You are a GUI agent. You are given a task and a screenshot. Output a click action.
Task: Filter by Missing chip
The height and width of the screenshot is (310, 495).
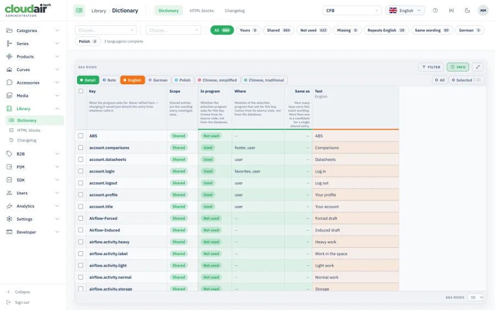point(347,30)
